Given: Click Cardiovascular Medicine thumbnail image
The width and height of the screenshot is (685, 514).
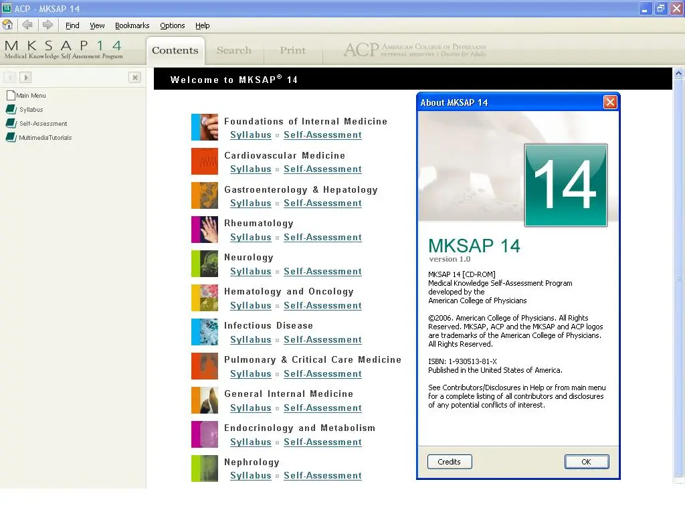Looking at the screenshot, I should [x=205, y=161].
